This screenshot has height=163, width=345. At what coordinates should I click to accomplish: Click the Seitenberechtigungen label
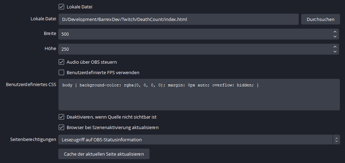(33, 140)
